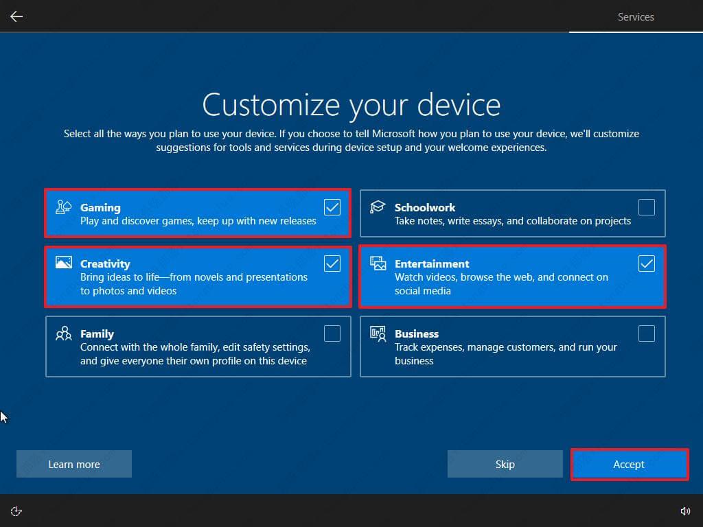703x527 pixels.
Task: Select the Services tab
Action: [x=635, y=16]
